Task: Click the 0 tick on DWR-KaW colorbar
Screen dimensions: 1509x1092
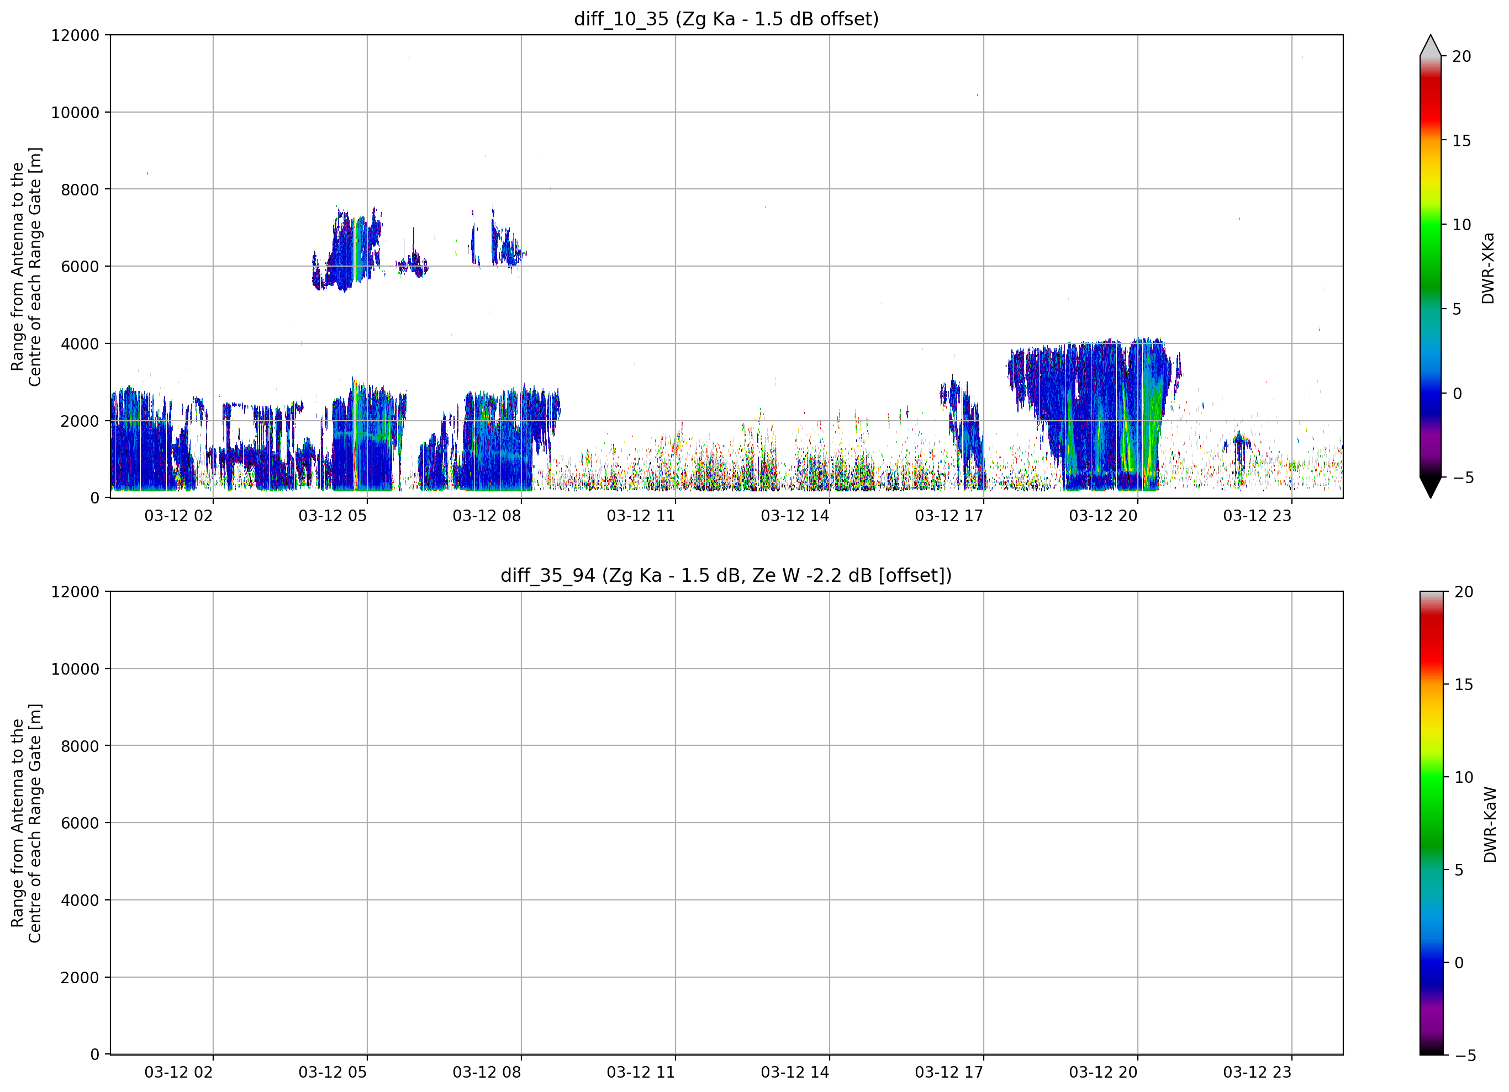Action: [1459, 962]
